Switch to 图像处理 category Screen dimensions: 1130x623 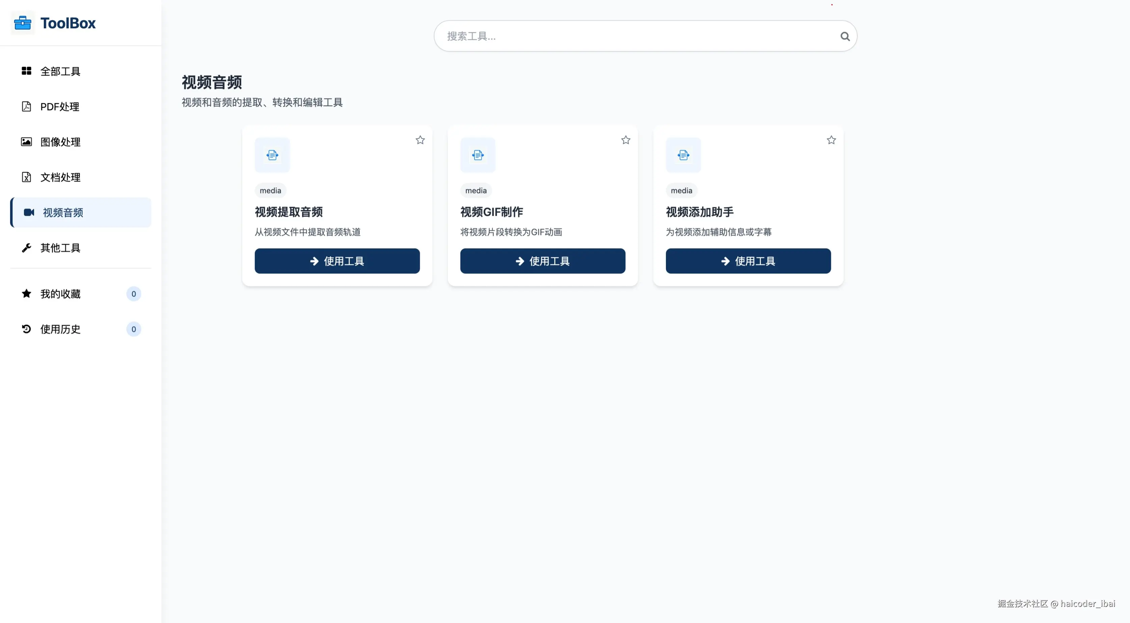pyautogui.click(x=60, y=142)
